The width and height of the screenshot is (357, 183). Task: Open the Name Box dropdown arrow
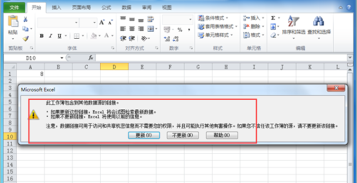click(62, 58)
